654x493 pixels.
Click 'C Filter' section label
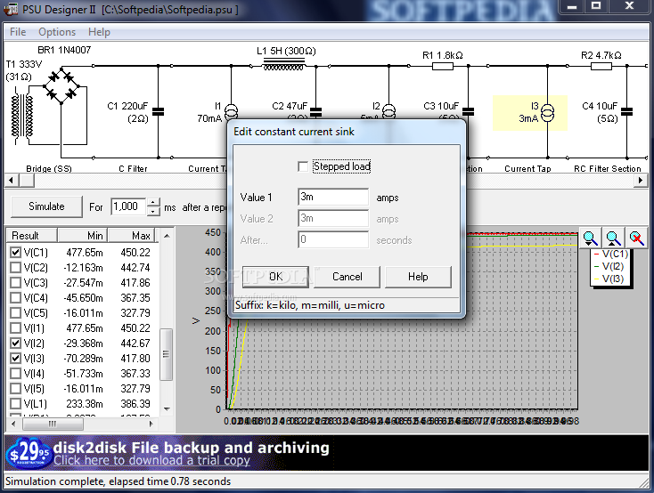click(133, 168)
